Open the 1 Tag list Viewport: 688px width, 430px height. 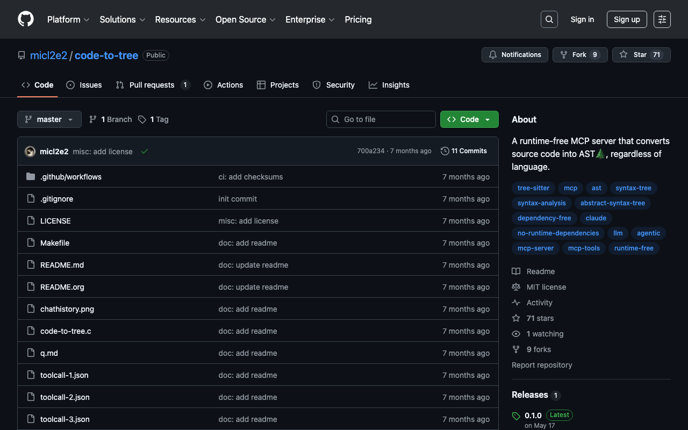[x=153, y=119]
